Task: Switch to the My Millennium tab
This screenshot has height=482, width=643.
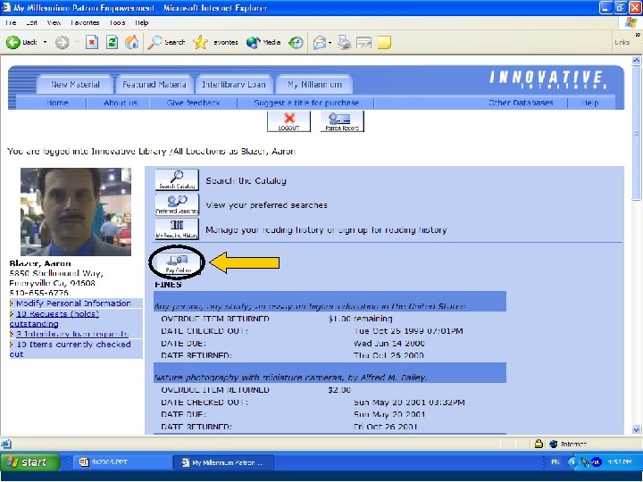Action: (x=314, y=85)
